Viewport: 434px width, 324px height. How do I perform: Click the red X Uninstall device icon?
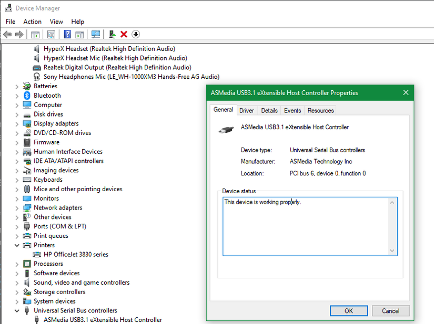point(123,34)
